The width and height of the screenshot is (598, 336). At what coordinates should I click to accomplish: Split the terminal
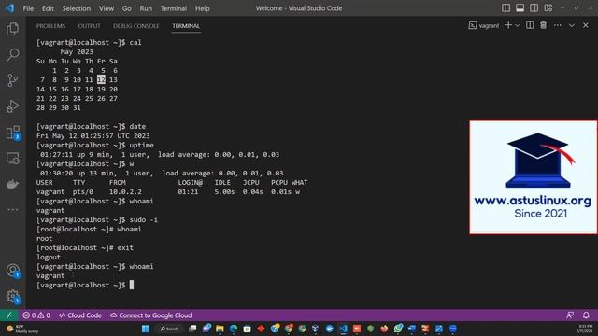(530, 25)
